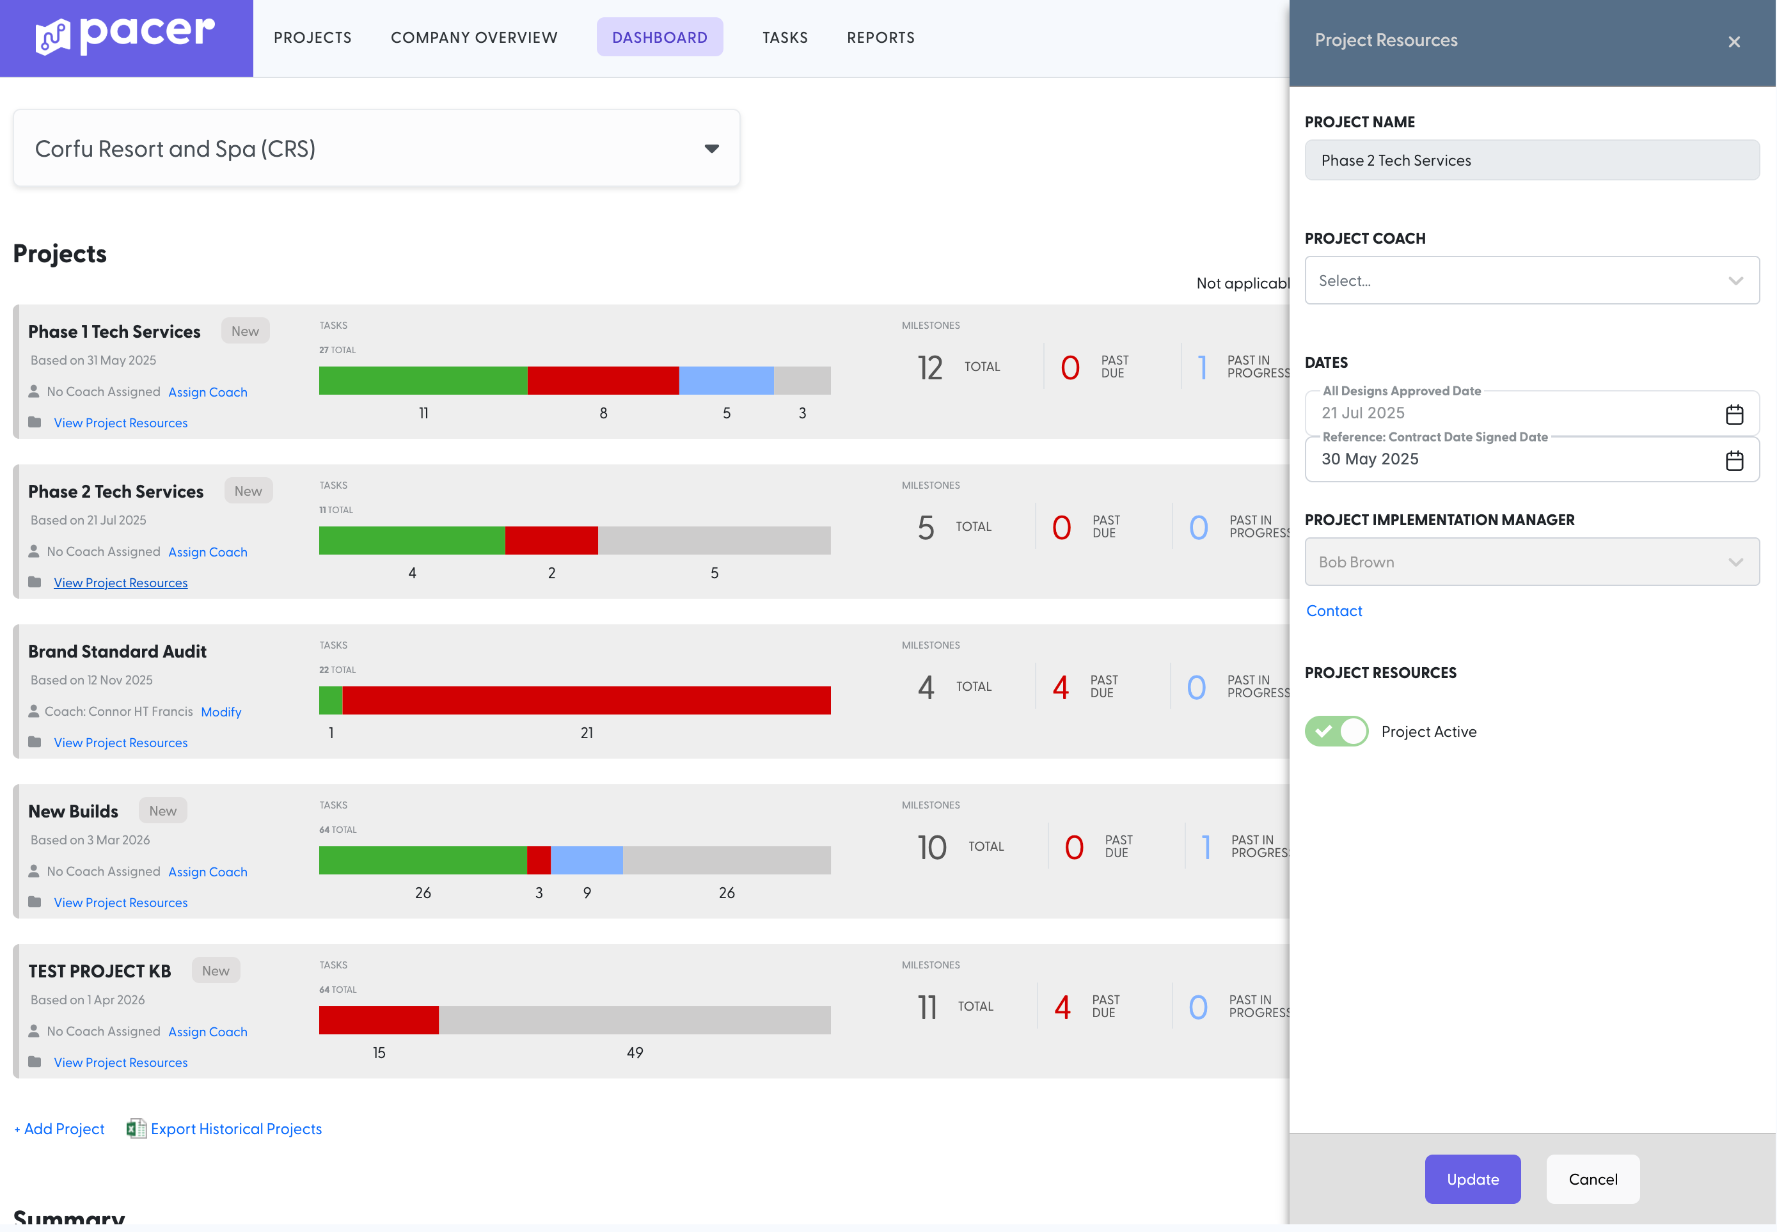Click the folder icon under TEST PROJECT KB

(x=35, y=1062)
